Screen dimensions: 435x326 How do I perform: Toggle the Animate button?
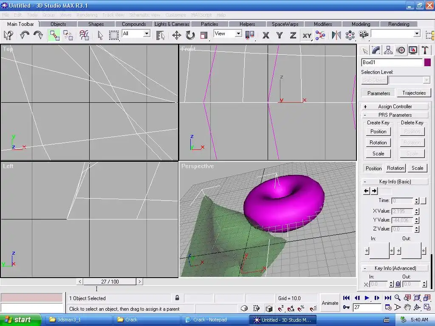(x=330, y=303)
